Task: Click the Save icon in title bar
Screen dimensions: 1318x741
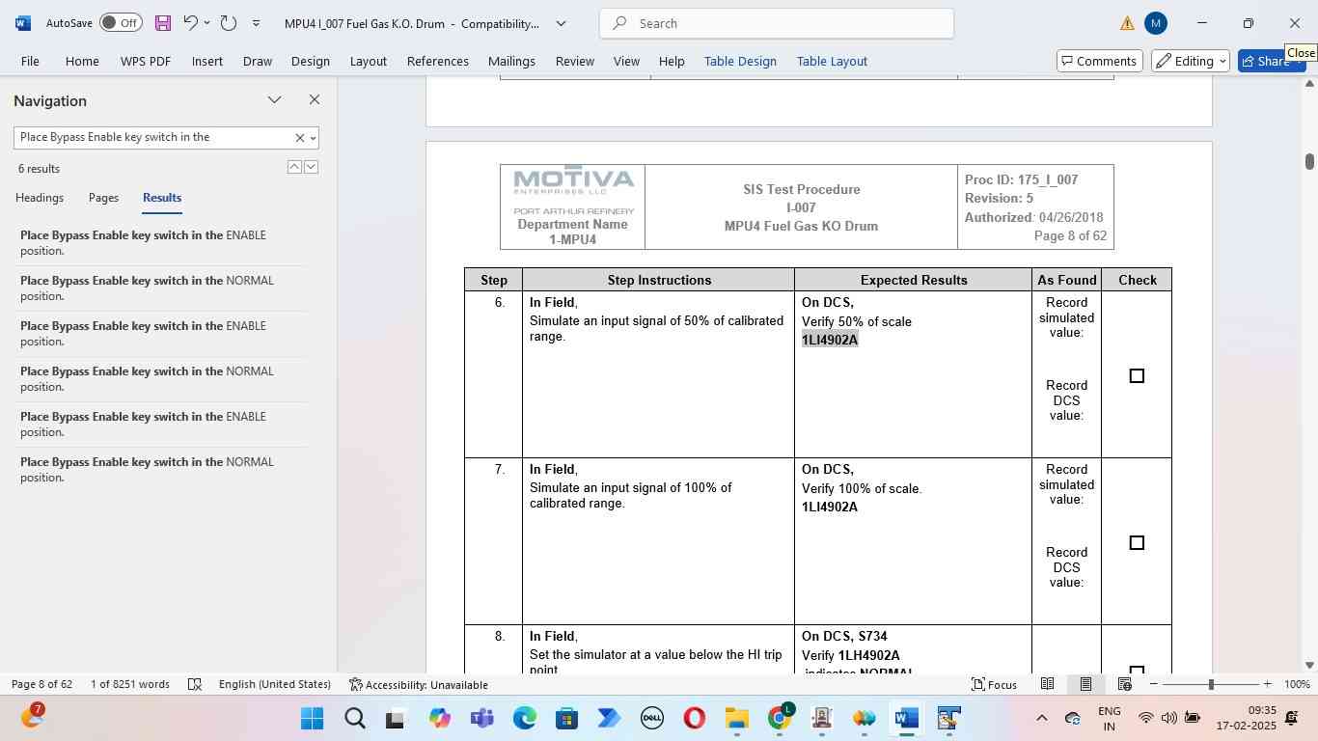Action: point(163,23)
